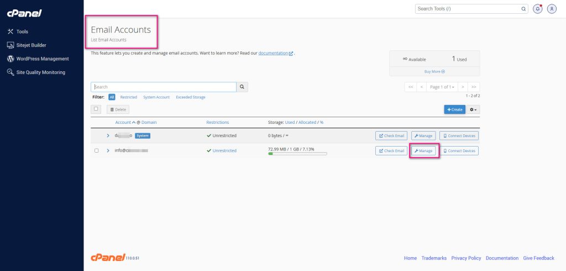Open the documentation link
Screen dimensions: 566x271
(276, 53)
